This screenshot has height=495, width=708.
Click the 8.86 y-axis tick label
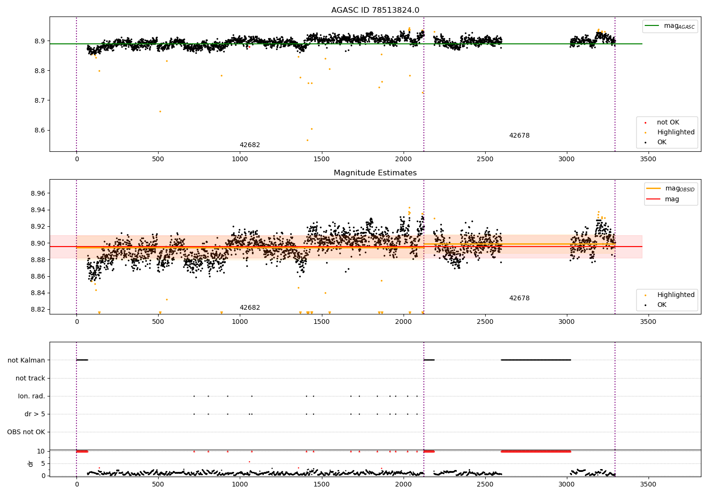[38, 277]
